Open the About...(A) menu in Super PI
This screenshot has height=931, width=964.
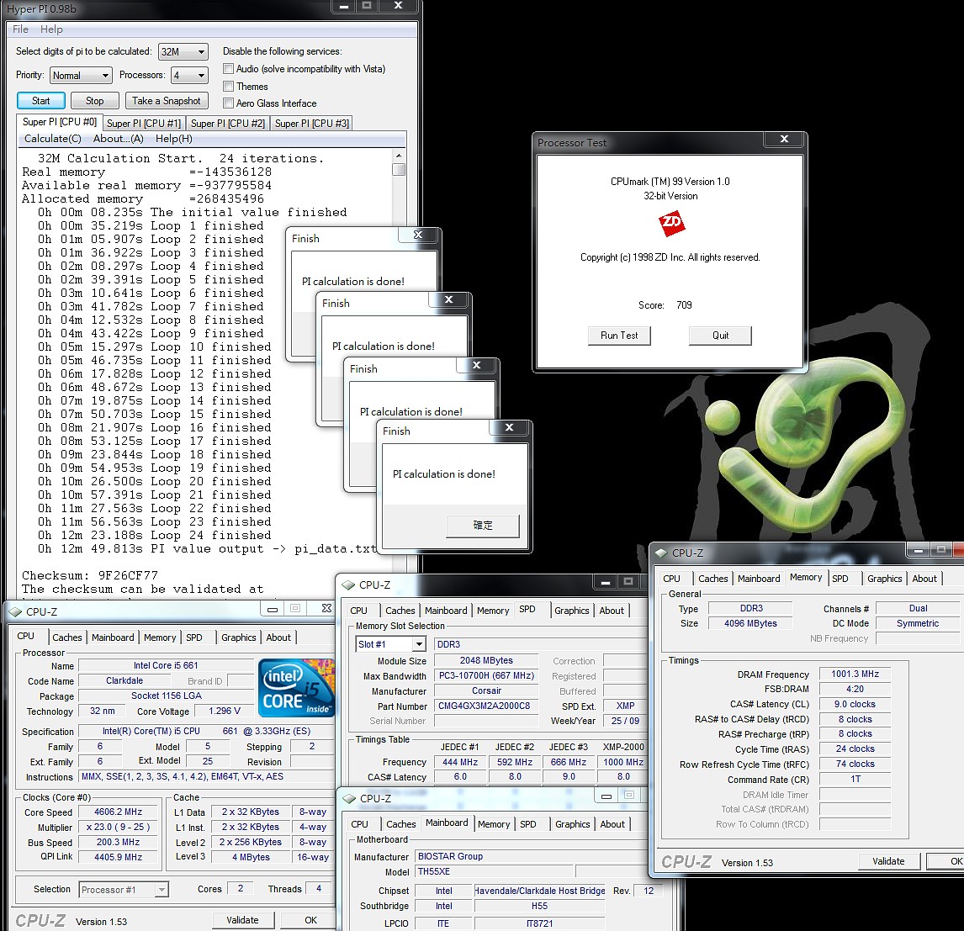118,139
